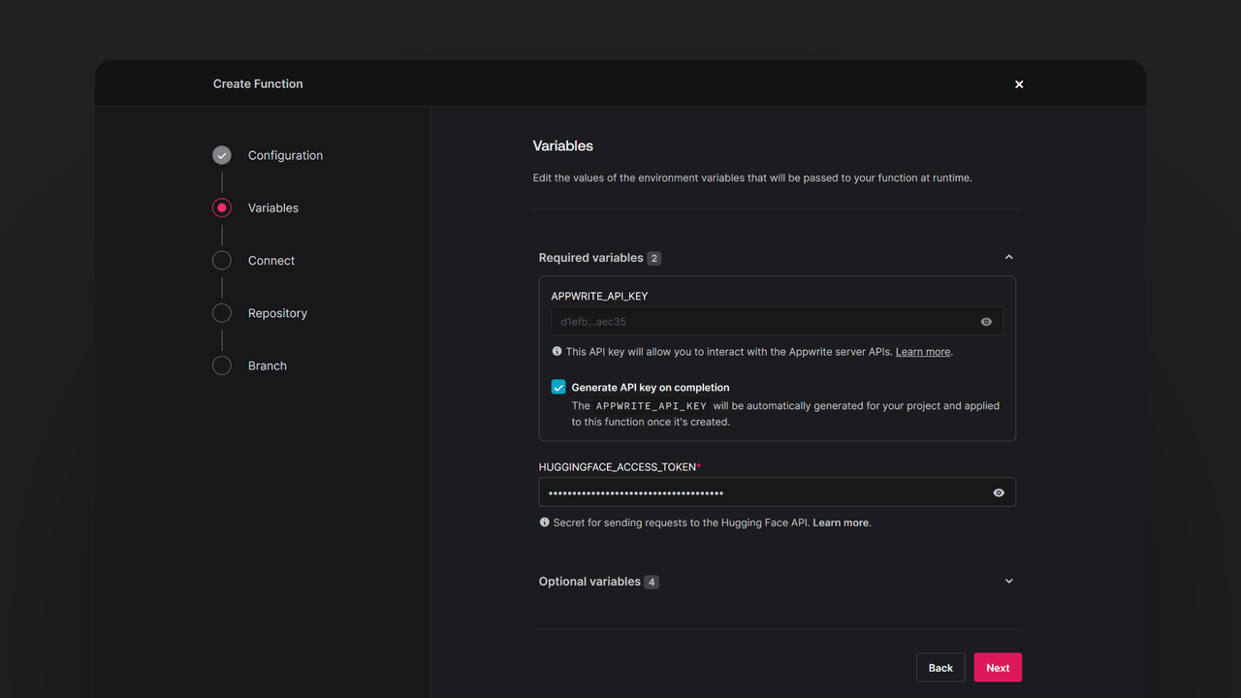Click info icon beside Hugging Face secret note
1241x698 pixels.
[x=544, y=523]
